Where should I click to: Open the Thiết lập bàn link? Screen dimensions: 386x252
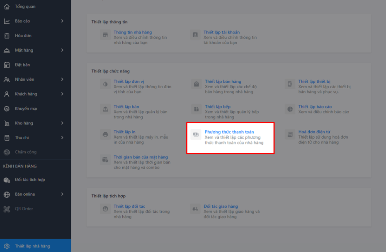click(x=126, y=107)
